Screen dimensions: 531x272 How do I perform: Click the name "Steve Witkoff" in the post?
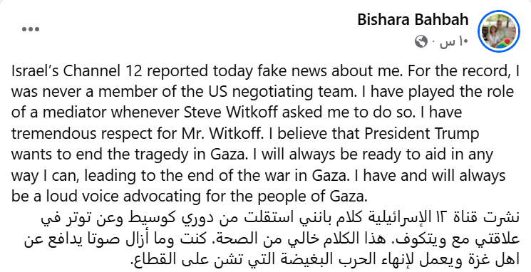tap(230, 113)
